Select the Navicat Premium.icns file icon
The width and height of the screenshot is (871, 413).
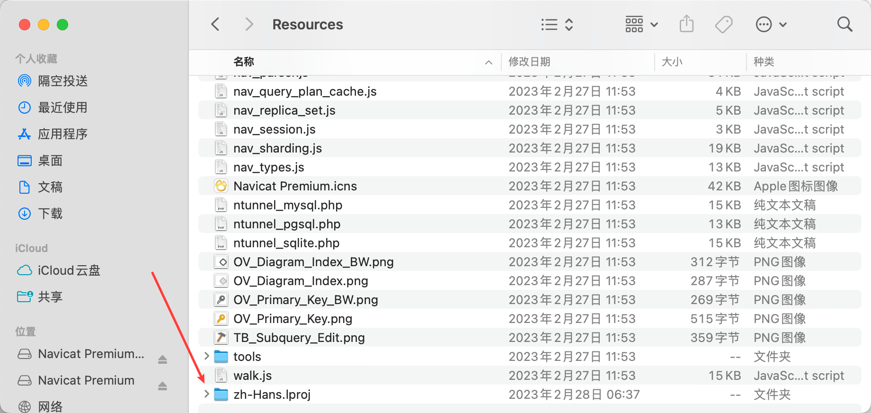point(221,186)
